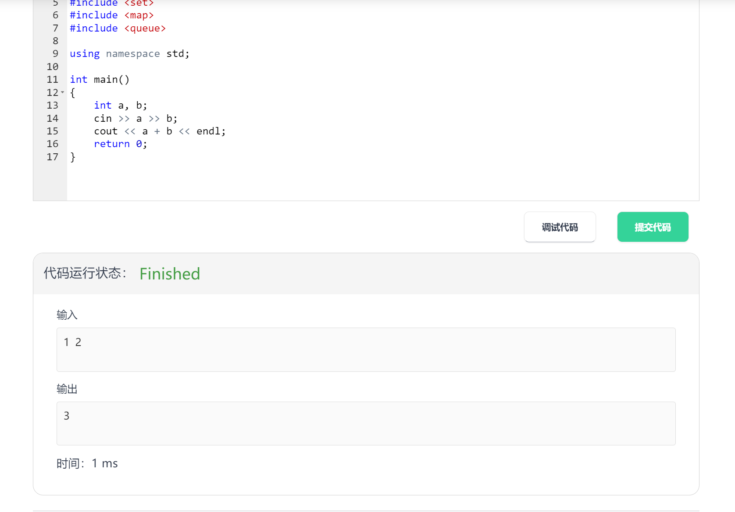Click the 调试代码 (debug code) button
The width and height of the screenshot is (735, 512).
pos(560,227)
